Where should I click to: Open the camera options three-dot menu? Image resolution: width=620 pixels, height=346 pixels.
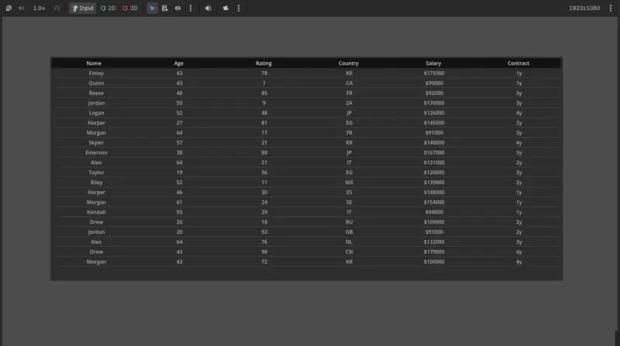[x=239, y=8]
